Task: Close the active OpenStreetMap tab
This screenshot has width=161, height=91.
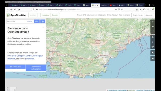Action: tap(98, 5)
